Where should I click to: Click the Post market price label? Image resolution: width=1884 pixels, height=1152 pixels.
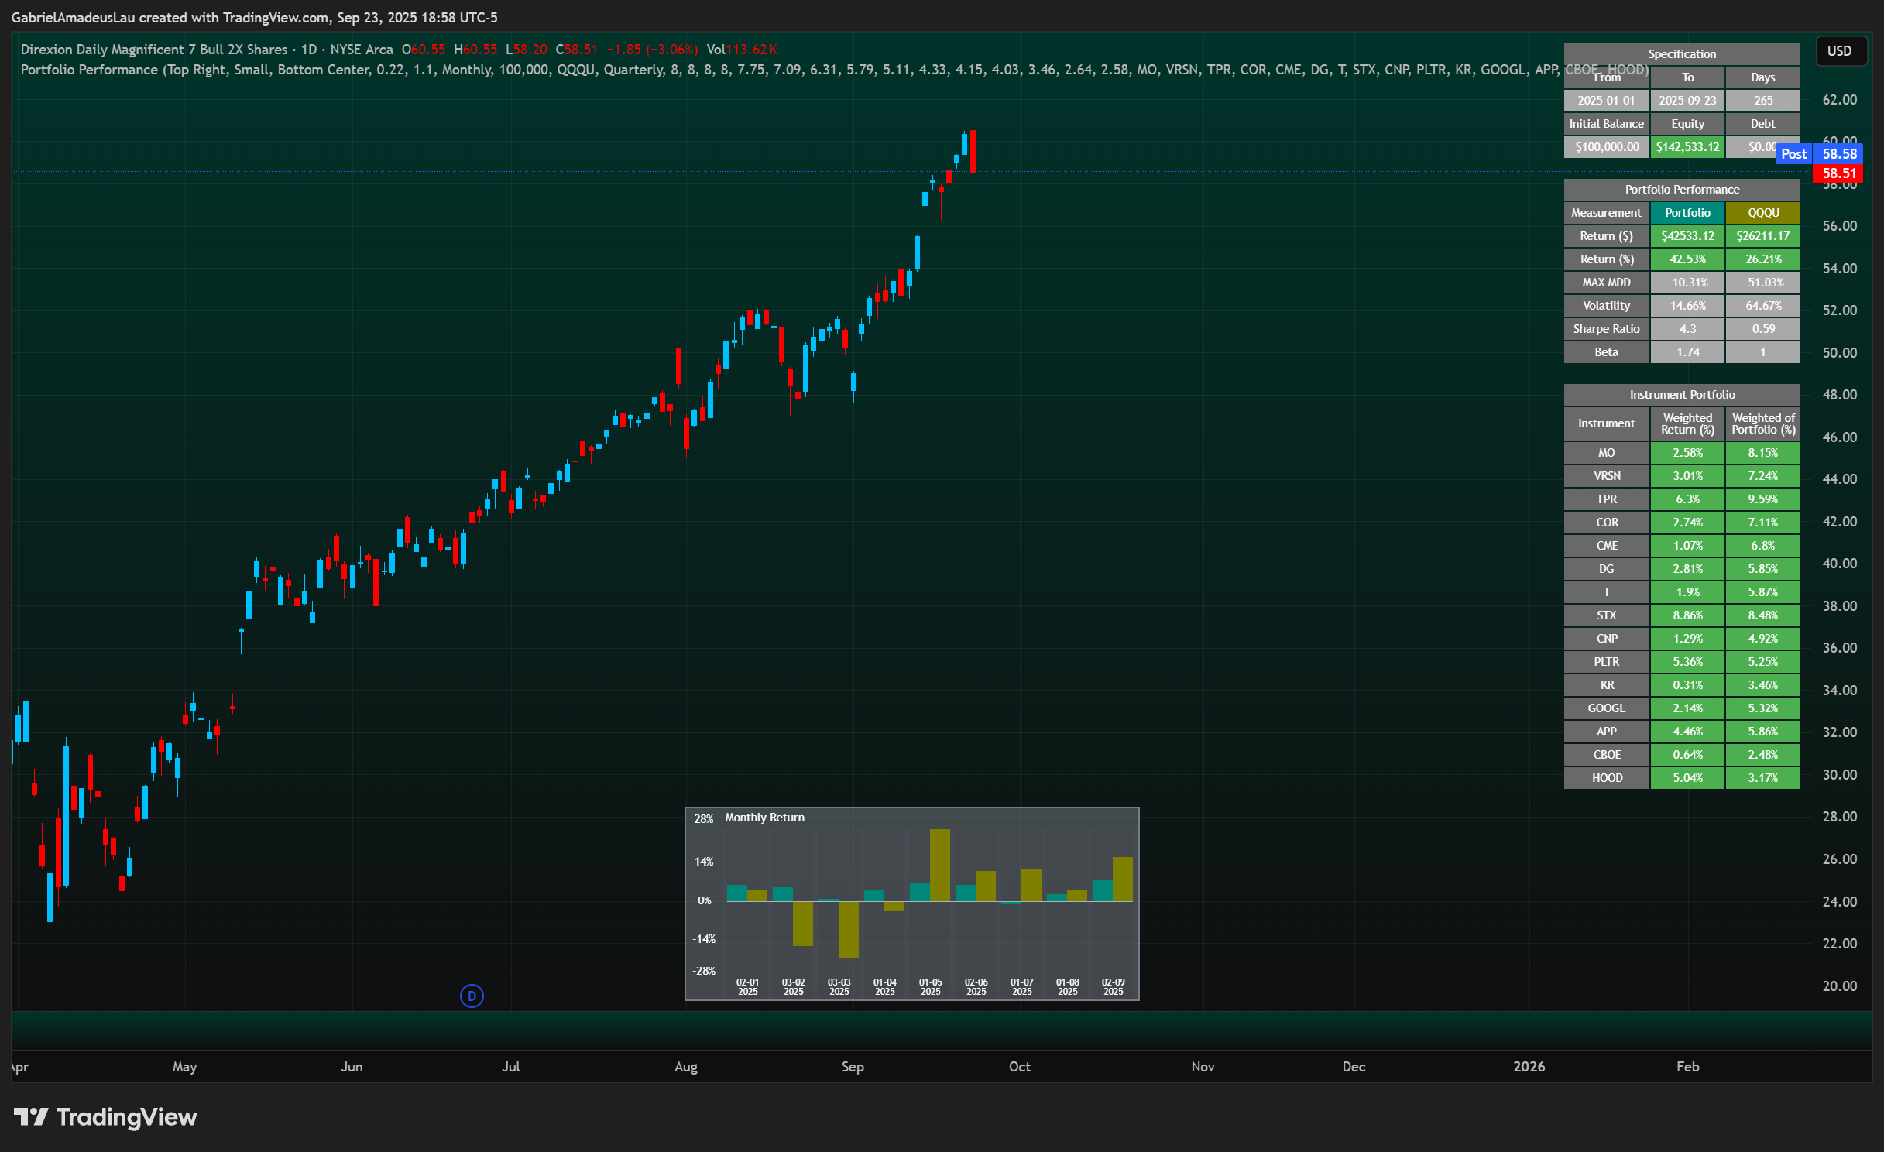pos(1793,154)
